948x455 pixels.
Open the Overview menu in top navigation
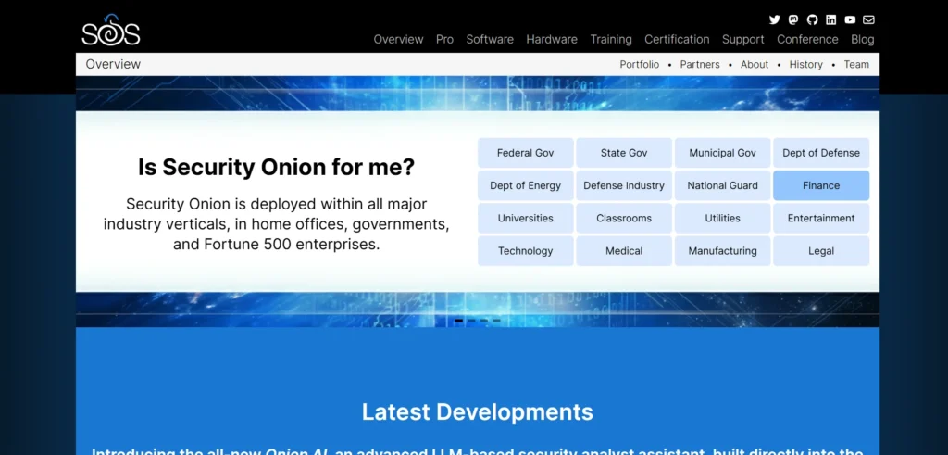pyautogui.click(x=398, y=39)
